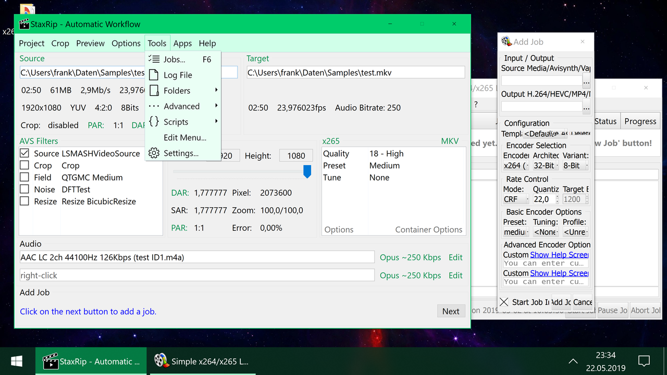This screenshot has width=667, height=375.
Task: Click the Advanced ellipsis icon
Action: coord(154,106)
